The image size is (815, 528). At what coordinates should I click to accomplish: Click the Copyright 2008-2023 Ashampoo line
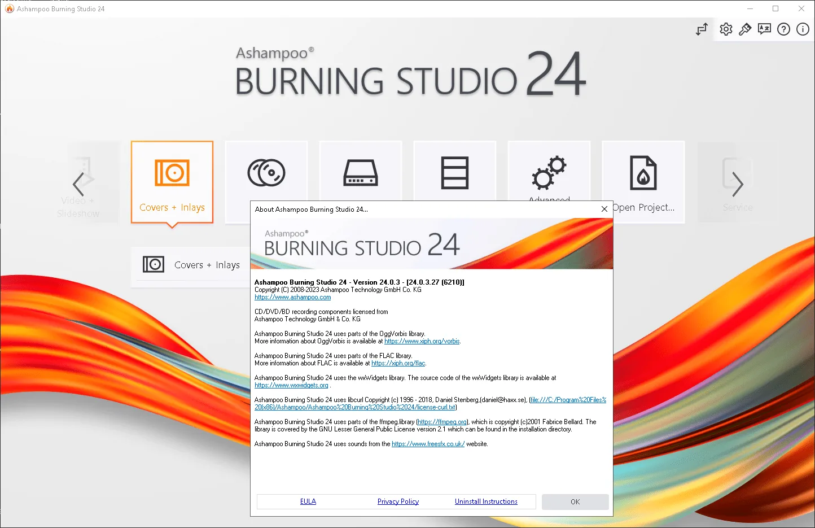pos(338,290)
